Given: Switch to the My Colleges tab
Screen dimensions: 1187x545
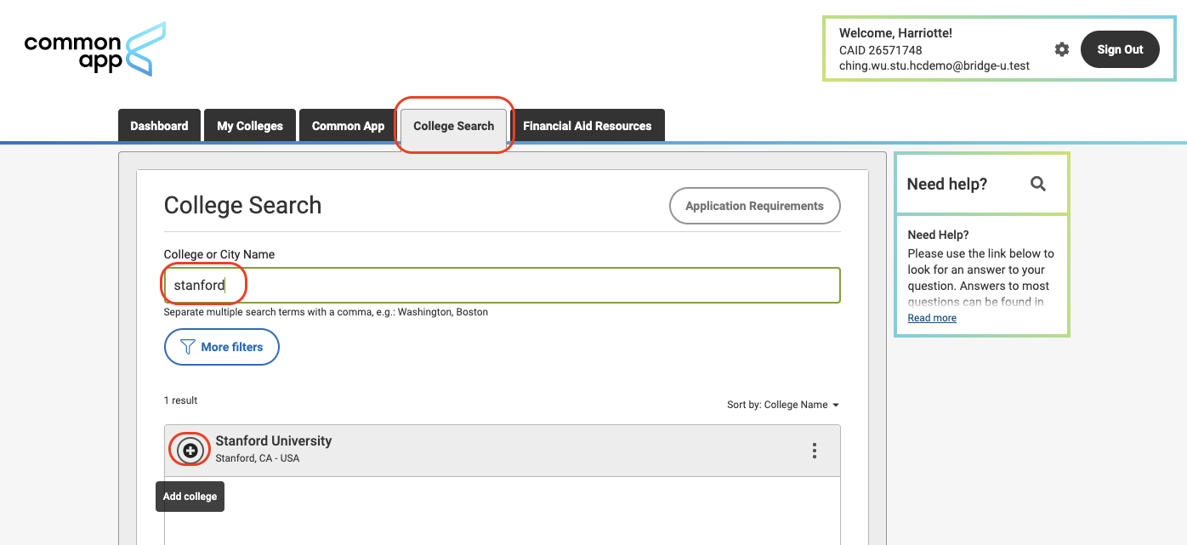Looking at the screenshot, I should pyautogui.click(x=250, y=126).
